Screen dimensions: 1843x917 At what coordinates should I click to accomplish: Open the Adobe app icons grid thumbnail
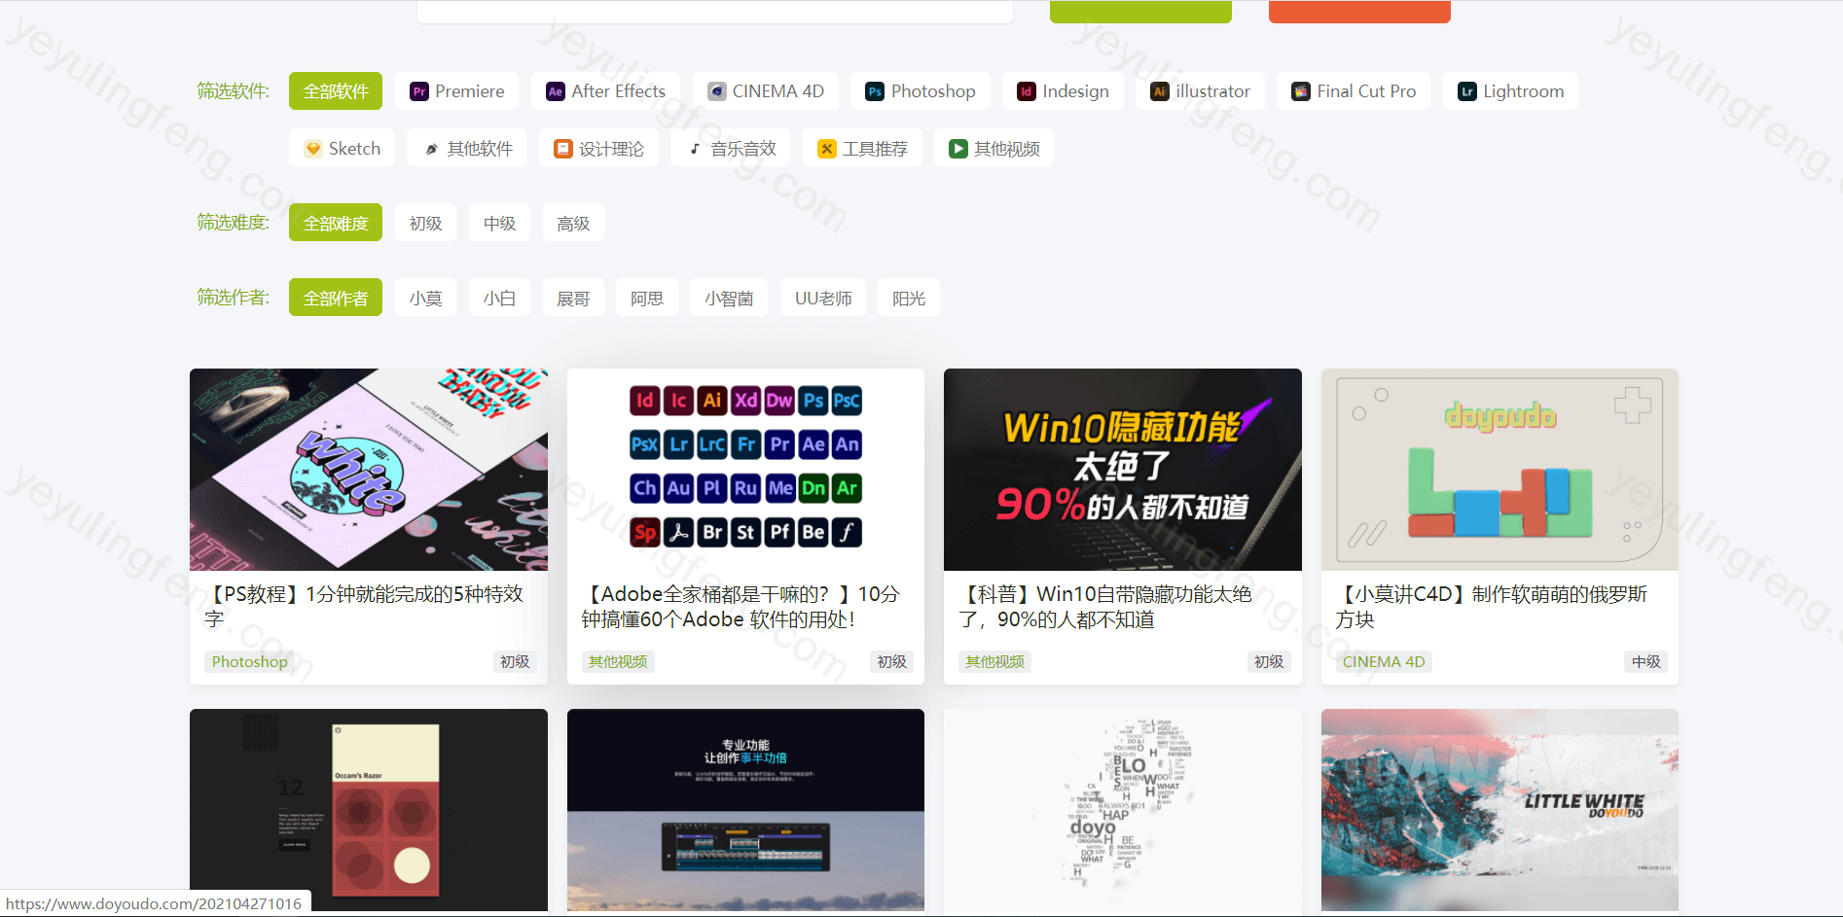(745, 470)
